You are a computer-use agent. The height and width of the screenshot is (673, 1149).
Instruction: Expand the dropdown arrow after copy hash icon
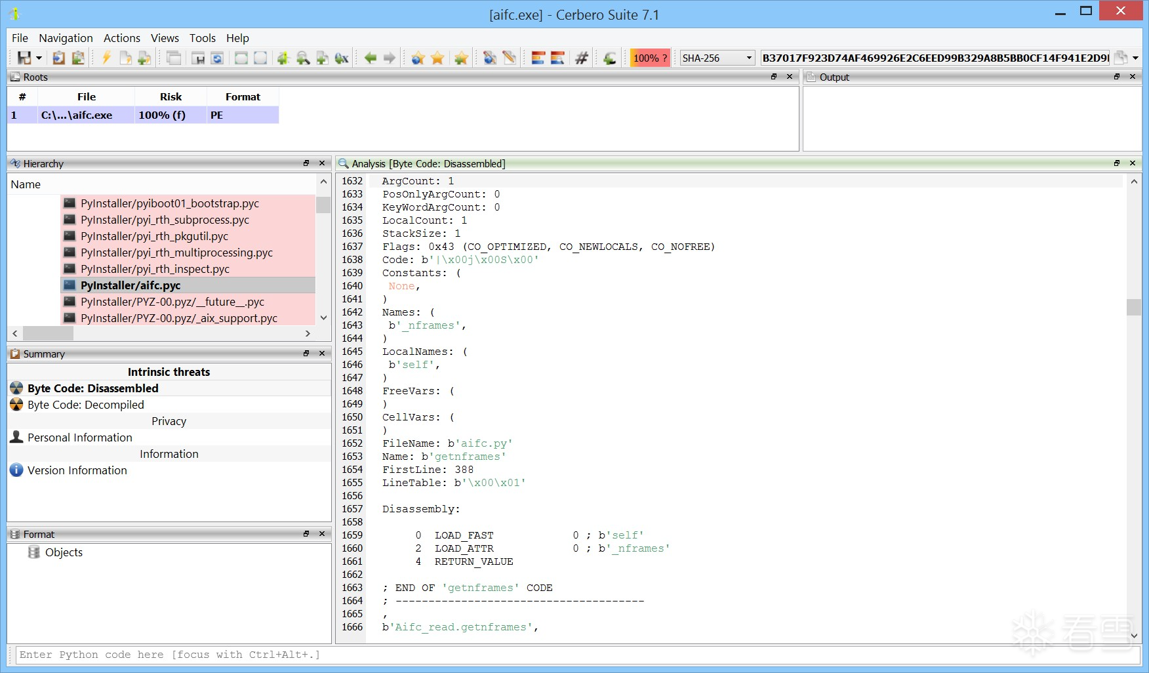click(x=1135, y=58)
